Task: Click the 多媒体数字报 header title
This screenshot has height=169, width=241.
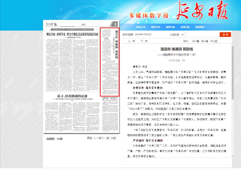Action: (x=149, y=16)
